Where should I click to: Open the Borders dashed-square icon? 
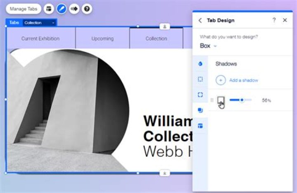[x=200, y=79]
